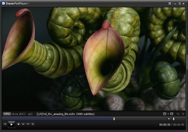
Task: Click the seek bar position handle
Action: coord(114,119)
